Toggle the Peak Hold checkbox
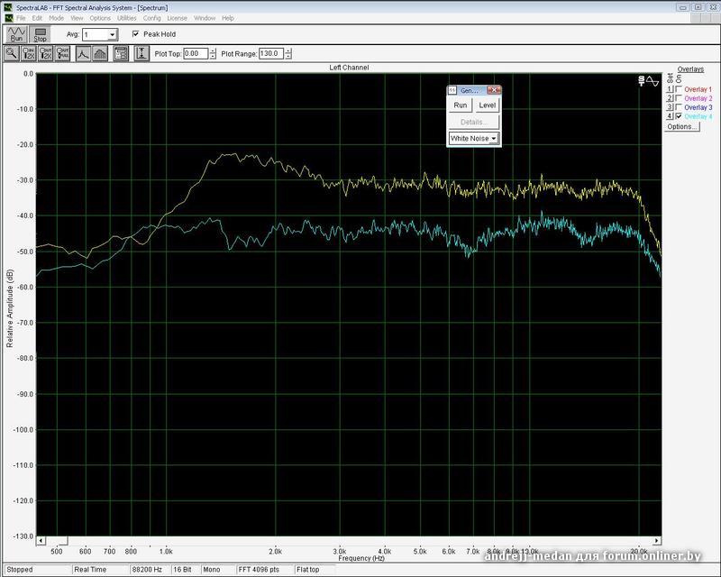721x577 pixels. pos(136,34)
